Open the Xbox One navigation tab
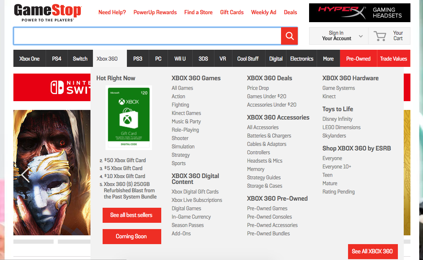Image resolution: width=423 pixels, height=260 pixels. 29,59
